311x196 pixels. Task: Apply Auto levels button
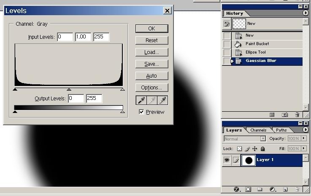click(152, 76)
